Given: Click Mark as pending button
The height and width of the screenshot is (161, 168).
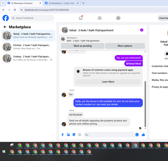Looking at the screenshot, I should [x=83, y=46].
